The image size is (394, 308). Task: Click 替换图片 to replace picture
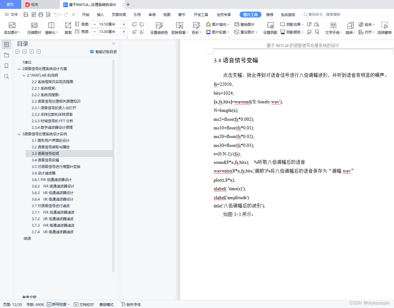tap(246, 24)
